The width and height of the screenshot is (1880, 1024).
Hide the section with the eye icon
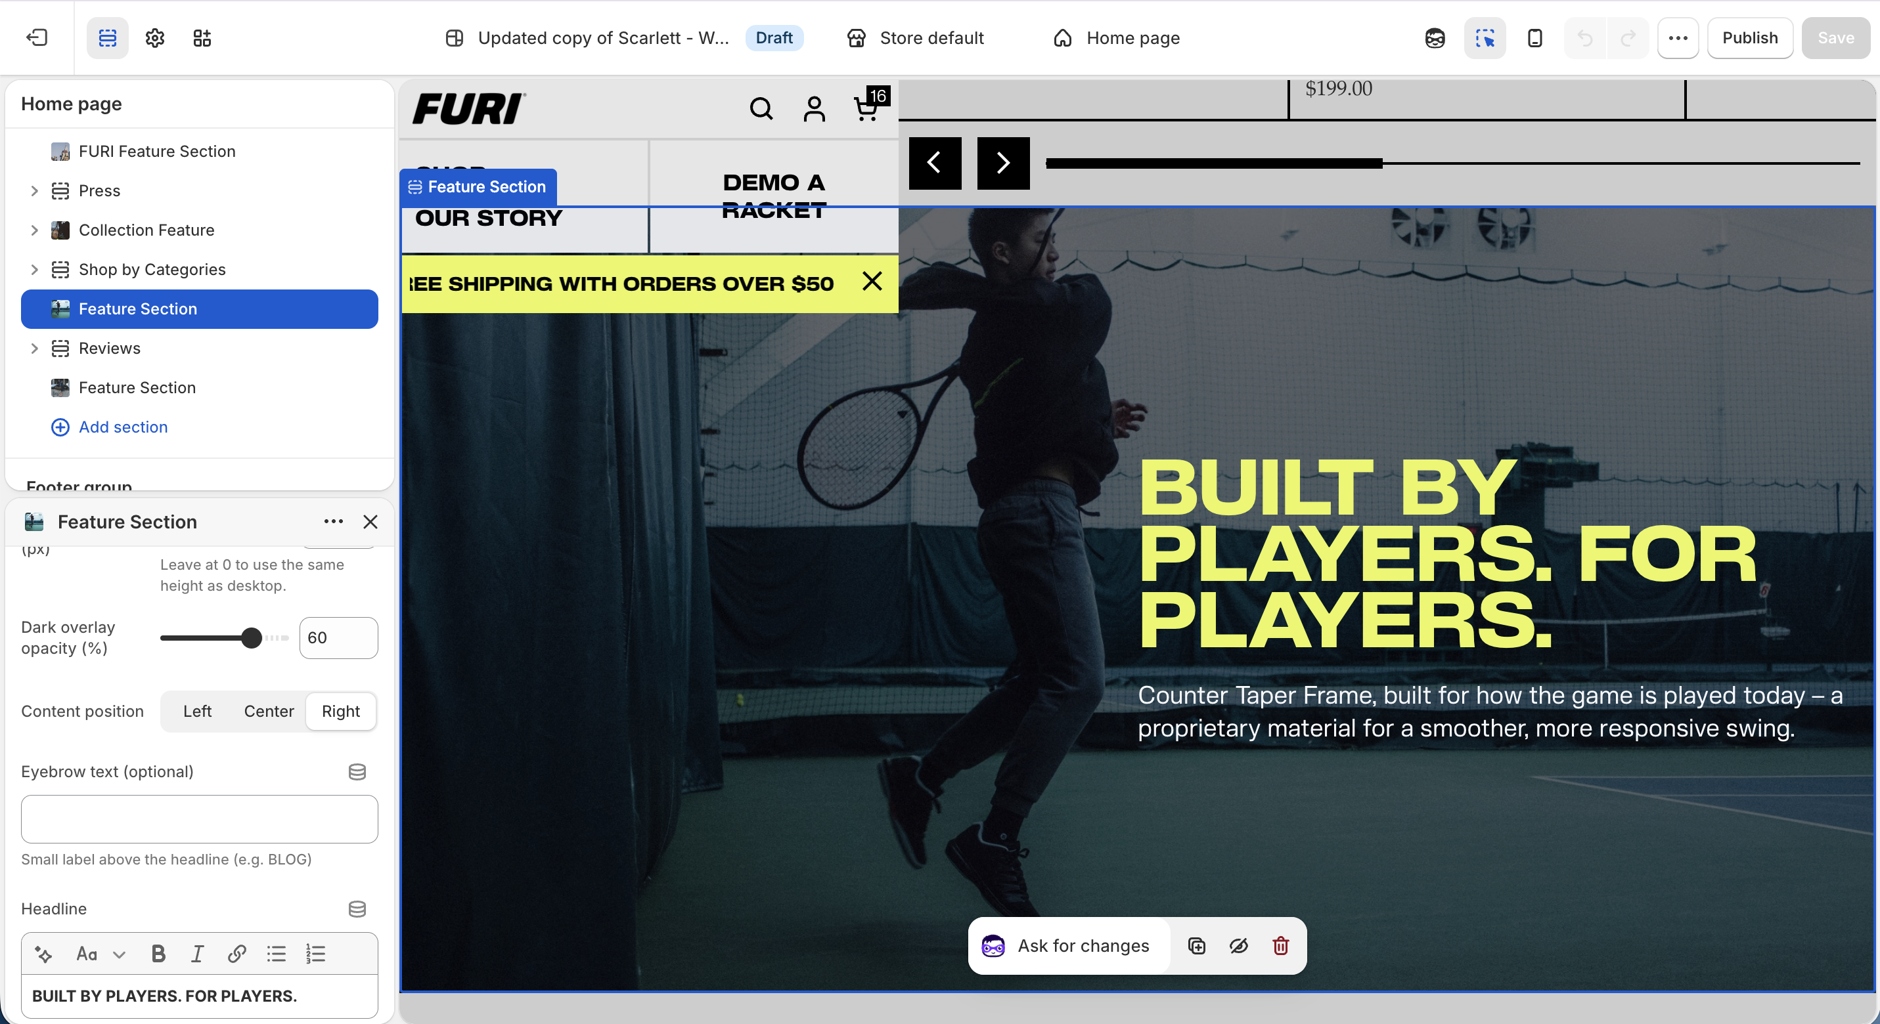[x=1238, y=946]
